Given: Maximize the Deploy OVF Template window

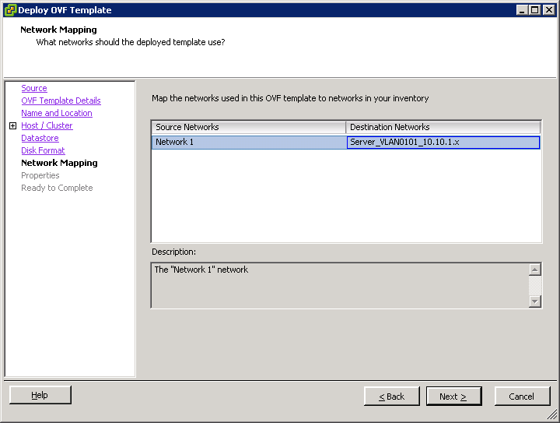Looking at the screenshot, I should (x=535, y=10).
